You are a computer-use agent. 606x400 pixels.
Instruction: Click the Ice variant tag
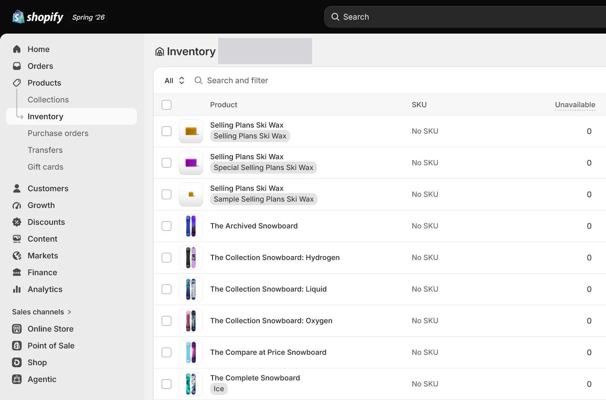pos(219,389)
